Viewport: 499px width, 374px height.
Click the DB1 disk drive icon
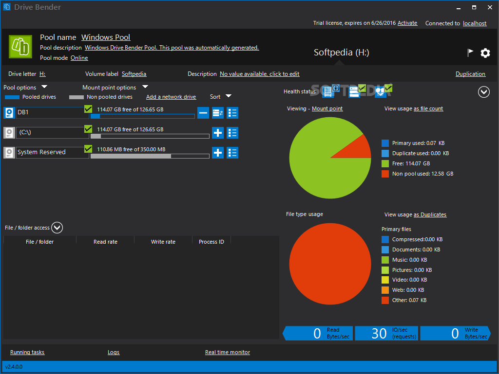(9, 113)
